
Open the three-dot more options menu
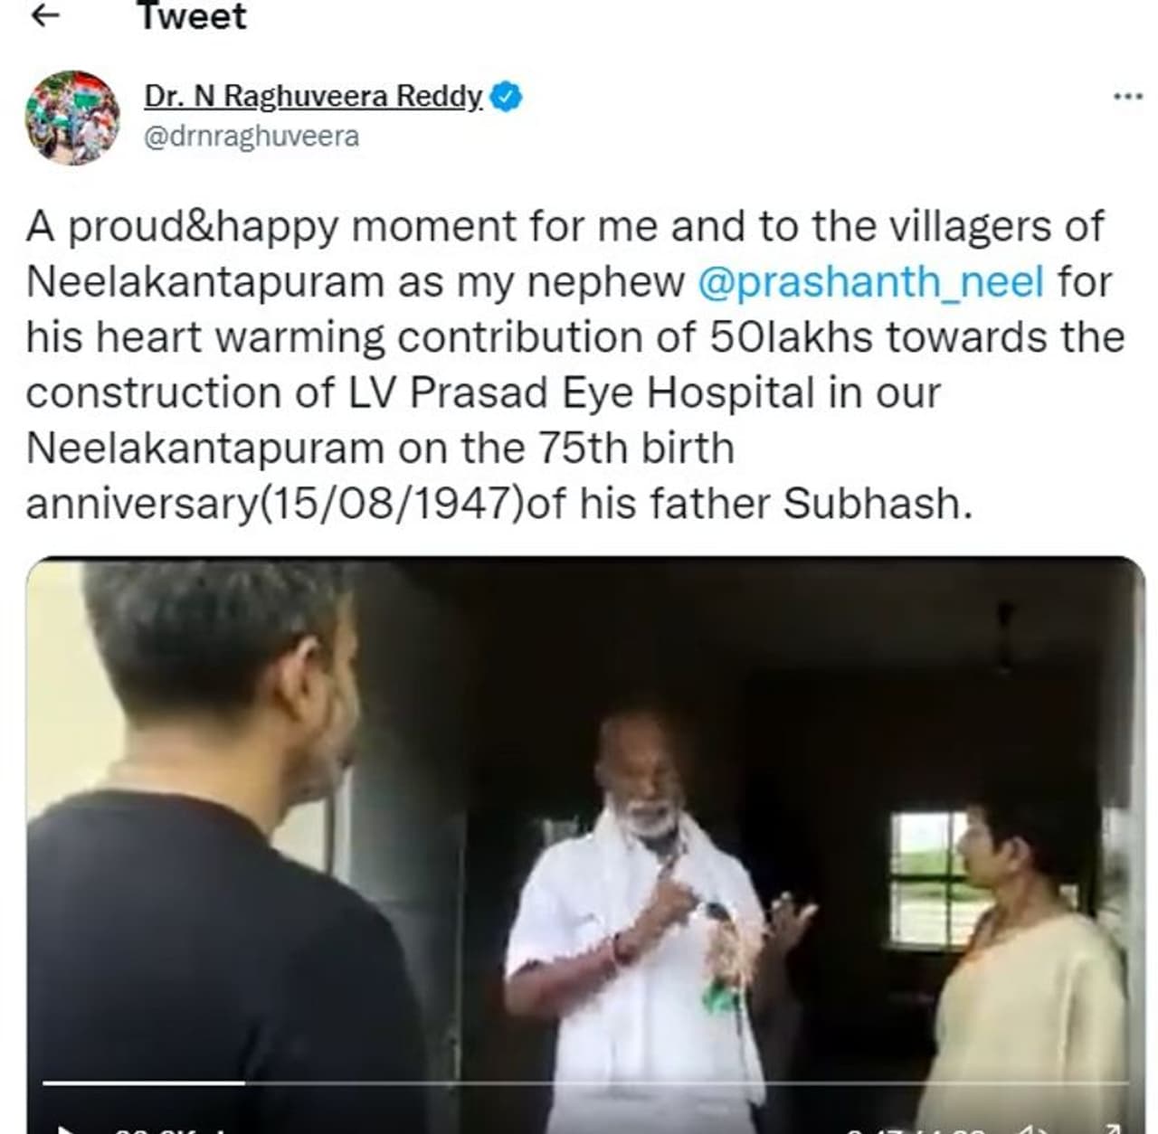pos(1127,96)
